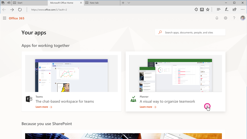Open the Edge extensions puzzle icon
Screen dimensions: 247x139
[x=196, y=10]
